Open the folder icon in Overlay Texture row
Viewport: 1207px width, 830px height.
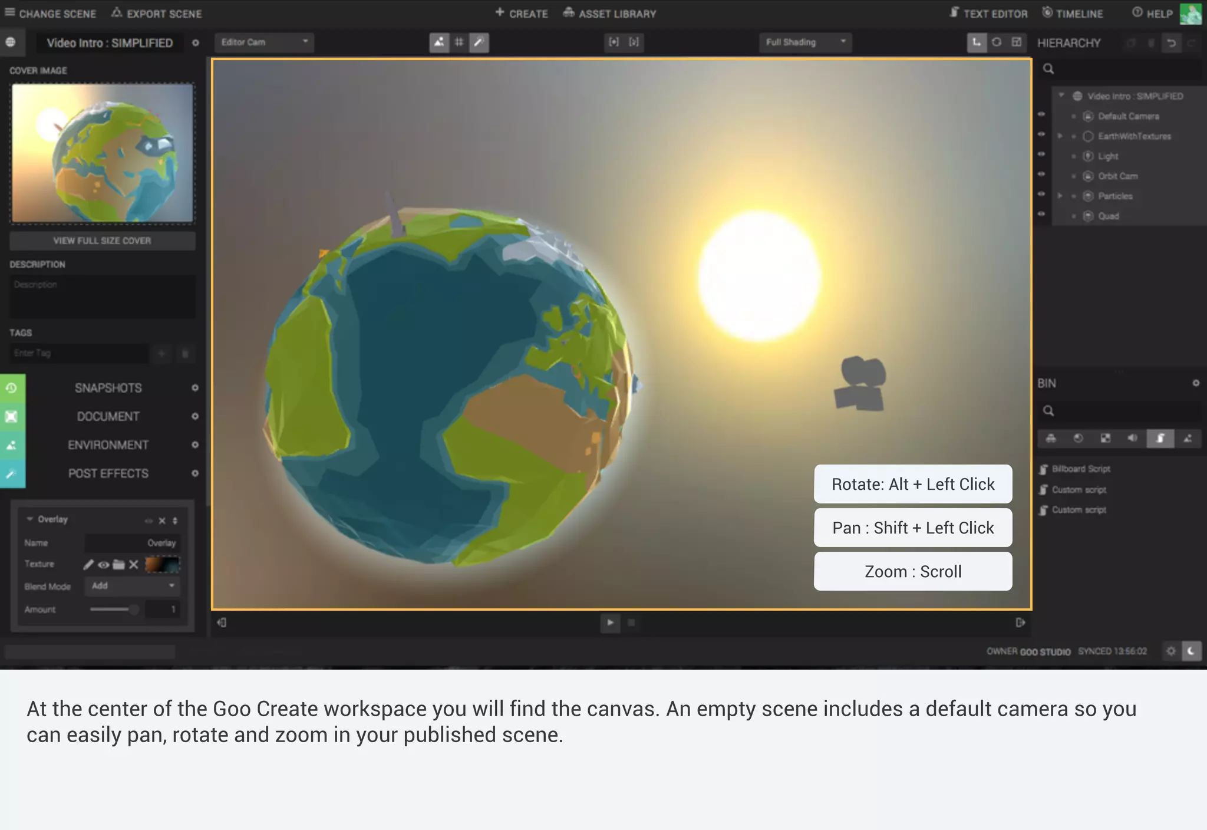coord(118,564)
